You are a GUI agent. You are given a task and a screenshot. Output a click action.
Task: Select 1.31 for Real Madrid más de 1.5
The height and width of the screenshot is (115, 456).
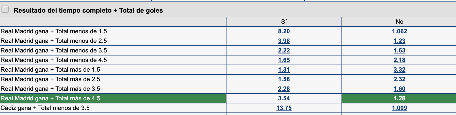pos(284,70)
